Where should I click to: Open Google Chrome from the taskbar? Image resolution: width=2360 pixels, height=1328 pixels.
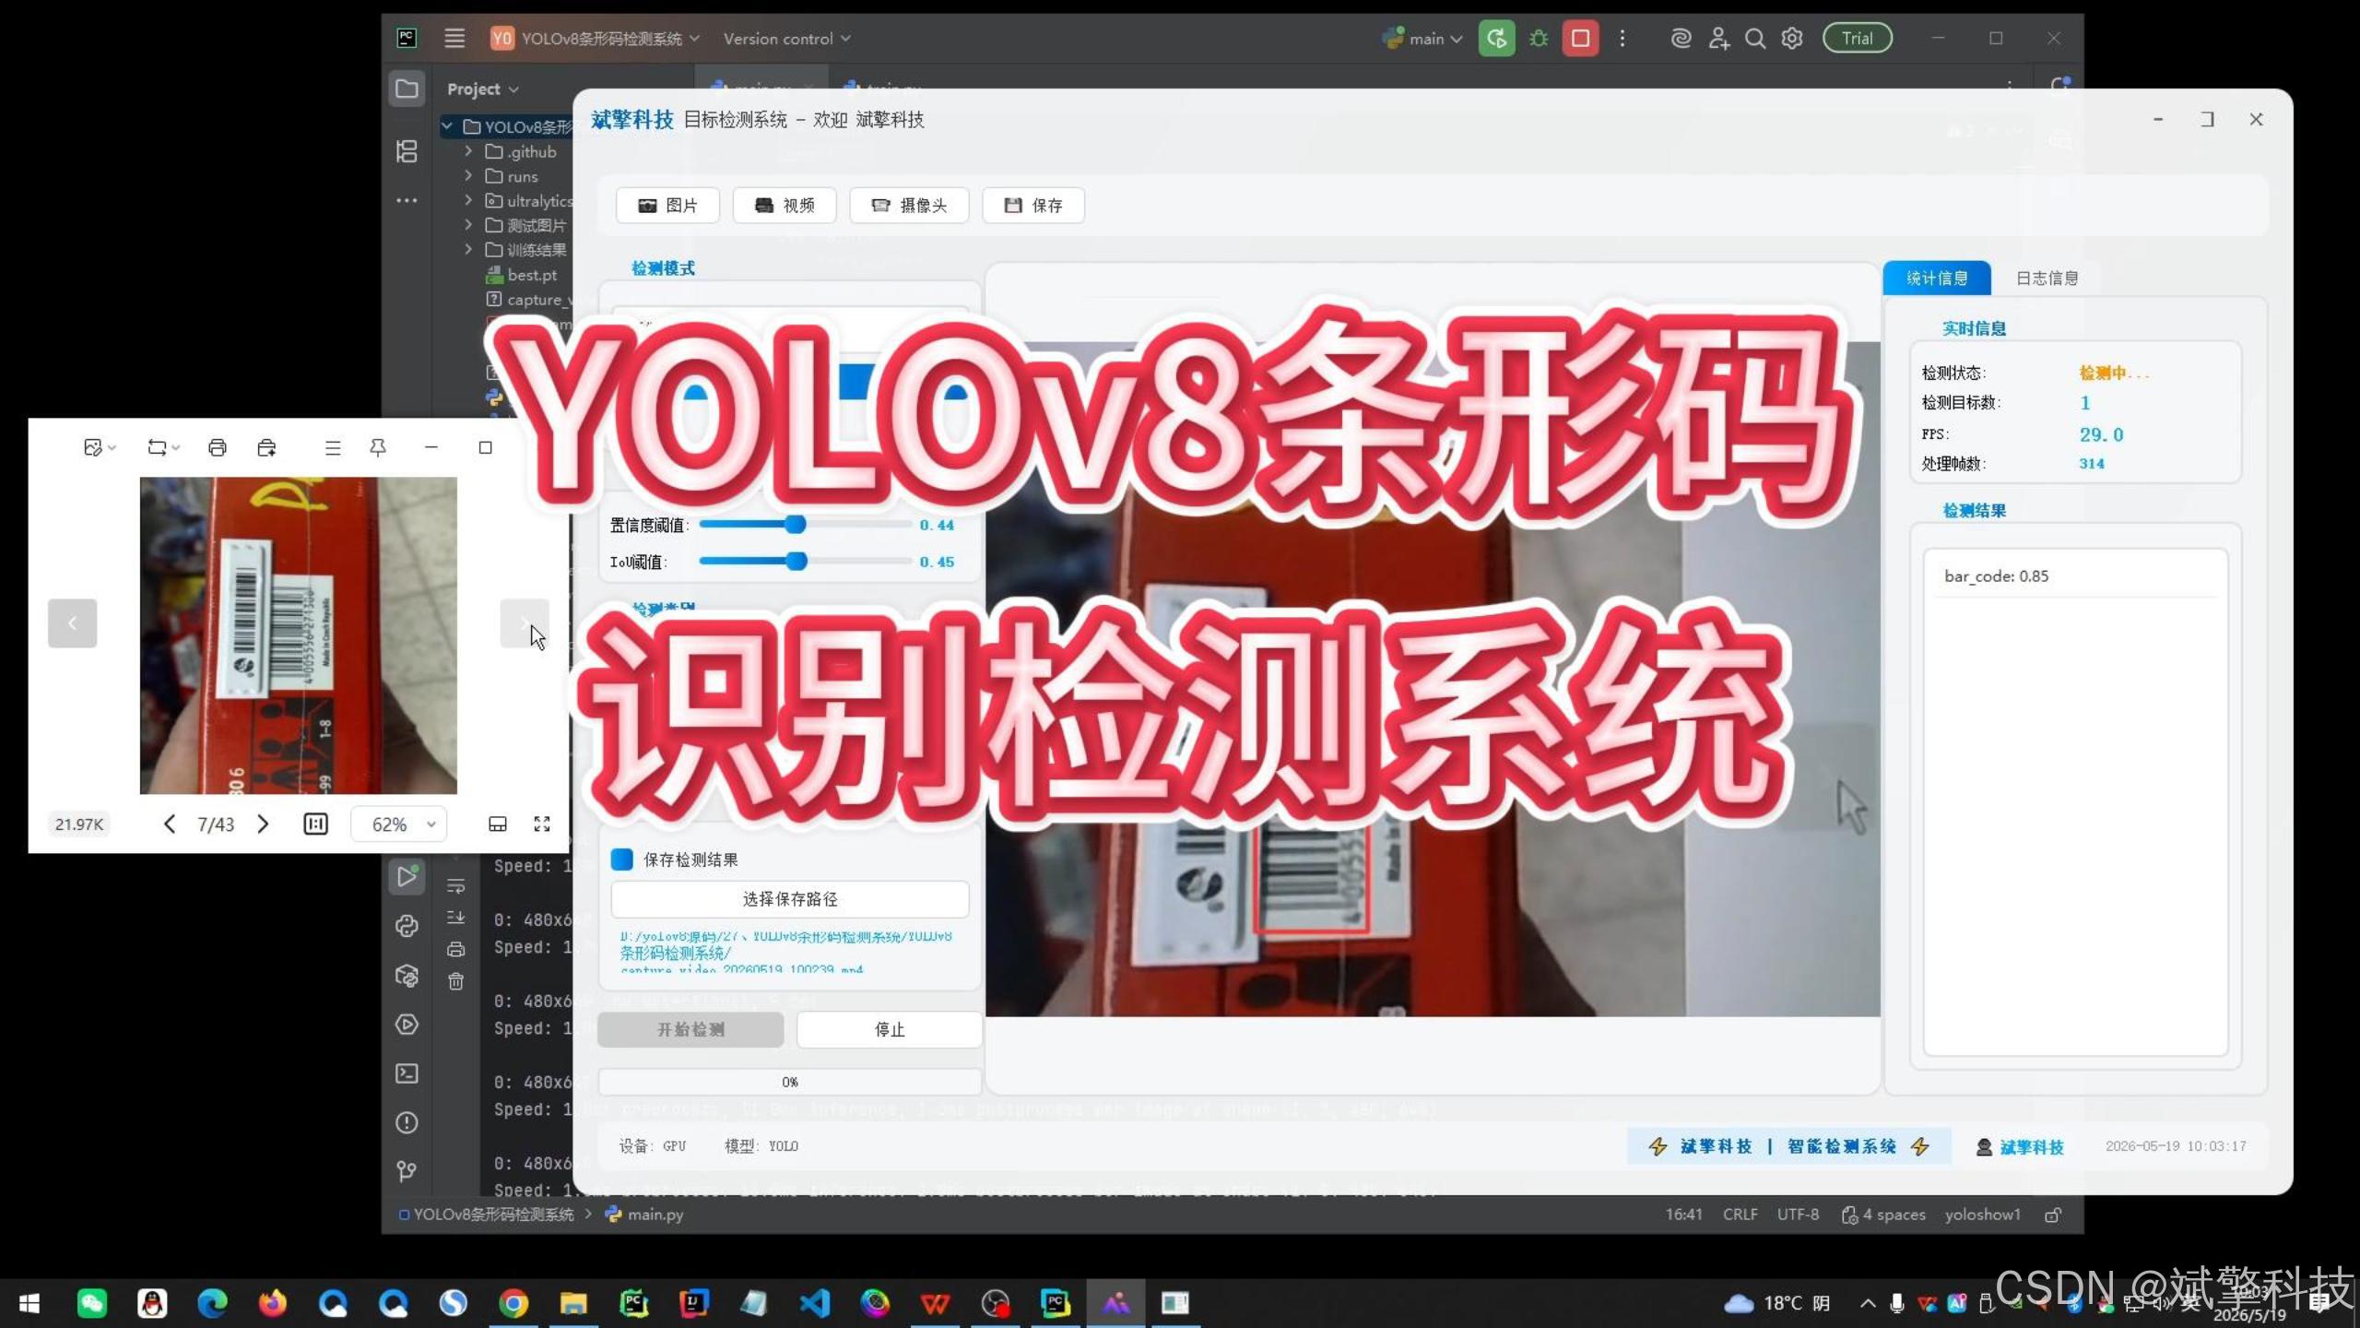tap(513, 1303)
